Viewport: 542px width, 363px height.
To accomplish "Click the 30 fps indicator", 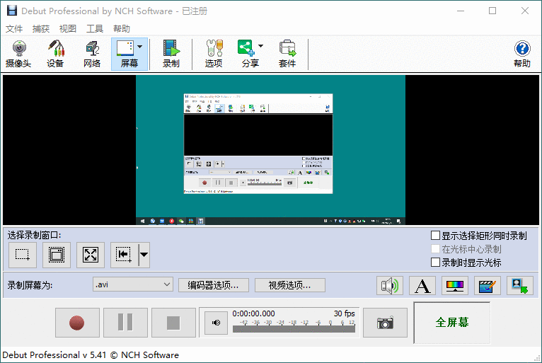I will pos(345,313).
